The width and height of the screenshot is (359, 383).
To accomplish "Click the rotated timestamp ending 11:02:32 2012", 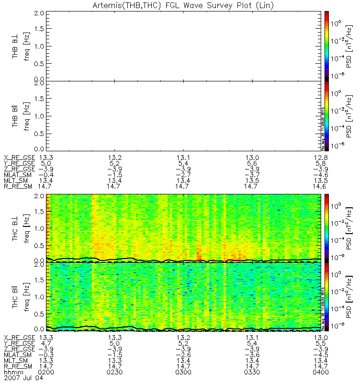I will coord(323,129).
